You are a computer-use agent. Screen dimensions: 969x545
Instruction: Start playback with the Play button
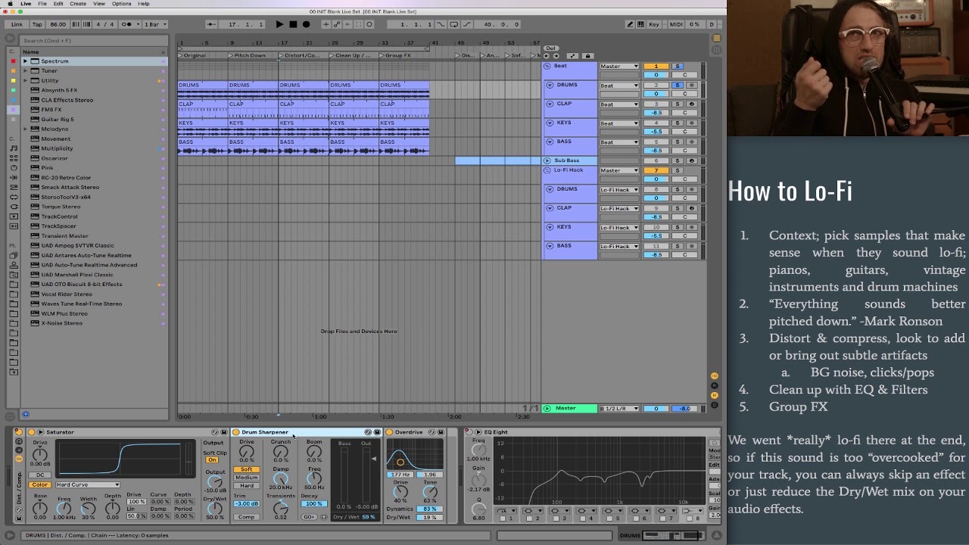(279, 24)
